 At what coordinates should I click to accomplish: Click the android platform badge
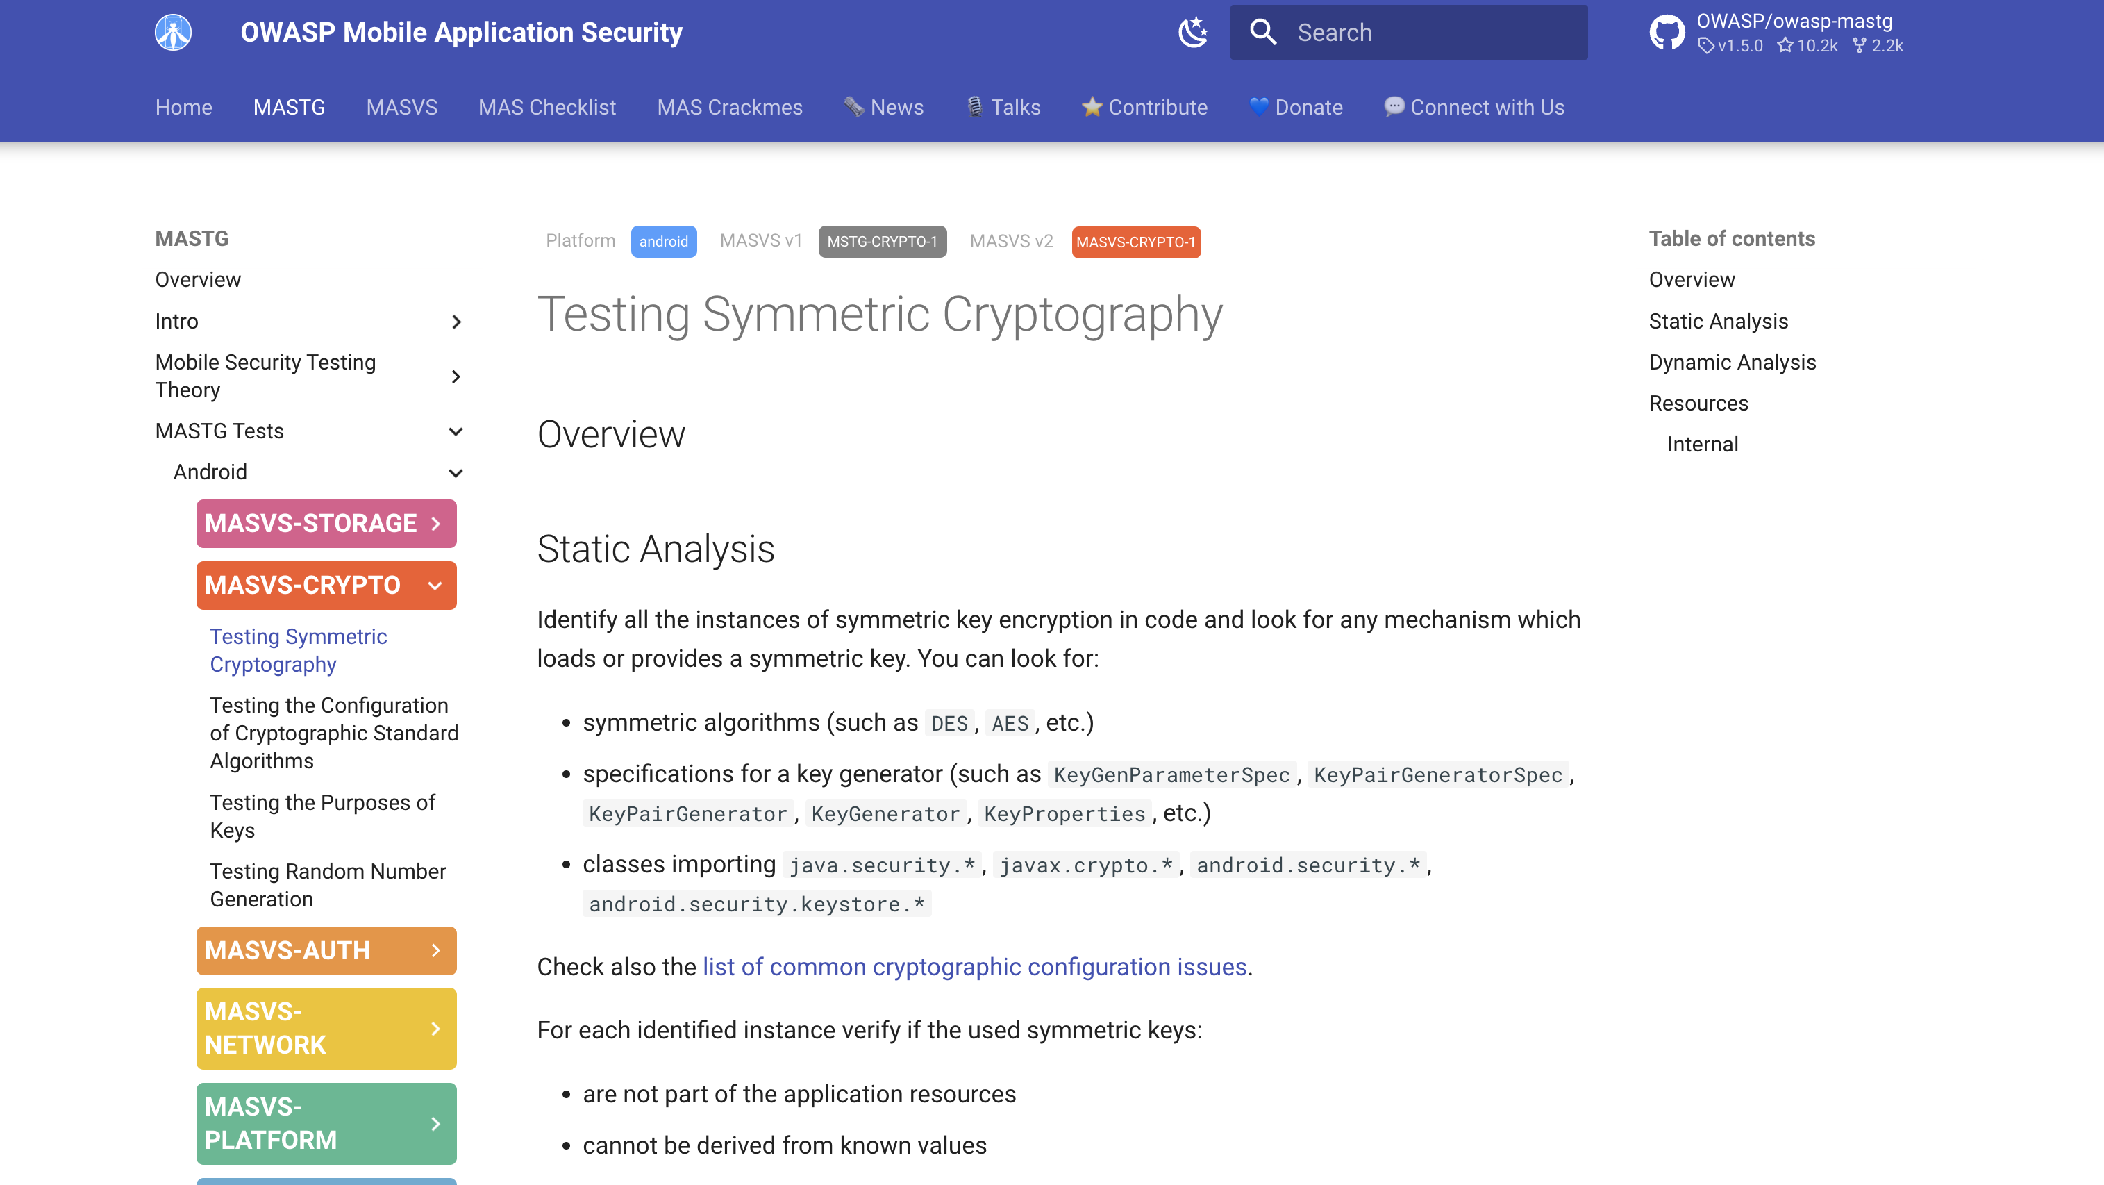(663, 242)
